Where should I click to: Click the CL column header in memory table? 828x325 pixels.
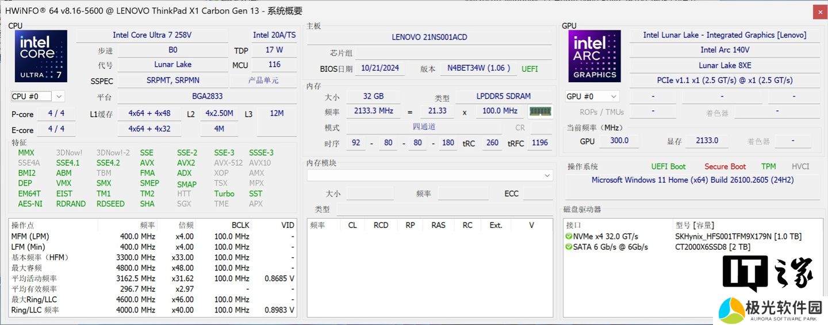pyautogui.click(x=352, y=225)
